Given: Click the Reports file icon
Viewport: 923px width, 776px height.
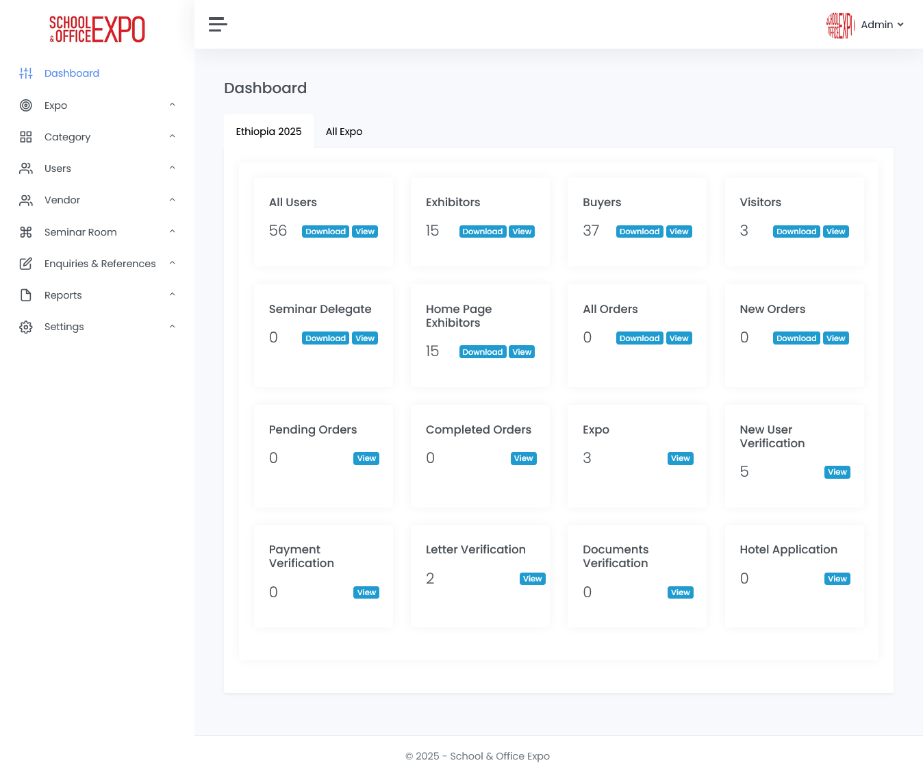Looking at the screenshot, I should (x=26, y=295).
